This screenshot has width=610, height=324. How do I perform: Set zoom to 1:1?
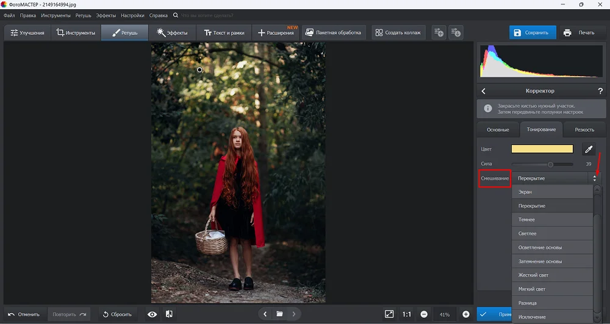406,314
